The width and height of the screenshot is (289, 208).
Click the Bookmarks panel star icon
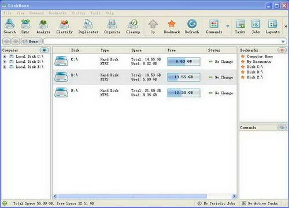(x=282, y=50)
